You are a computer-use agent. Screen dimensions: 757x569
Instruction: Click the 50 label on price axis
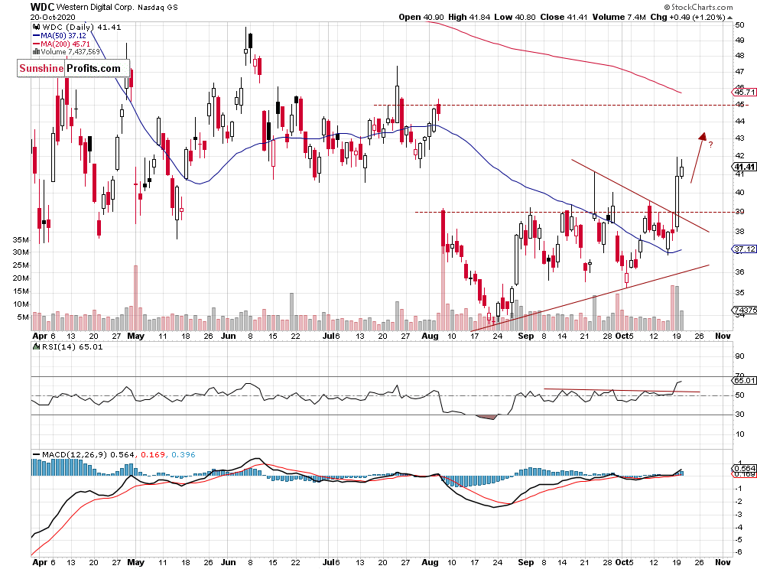point(739,25)
